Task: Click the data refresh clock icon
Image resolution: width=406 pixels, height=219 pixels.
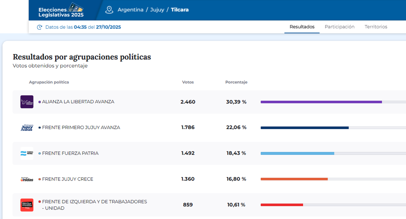Action: pyautogui.click(x=40, y=27)
